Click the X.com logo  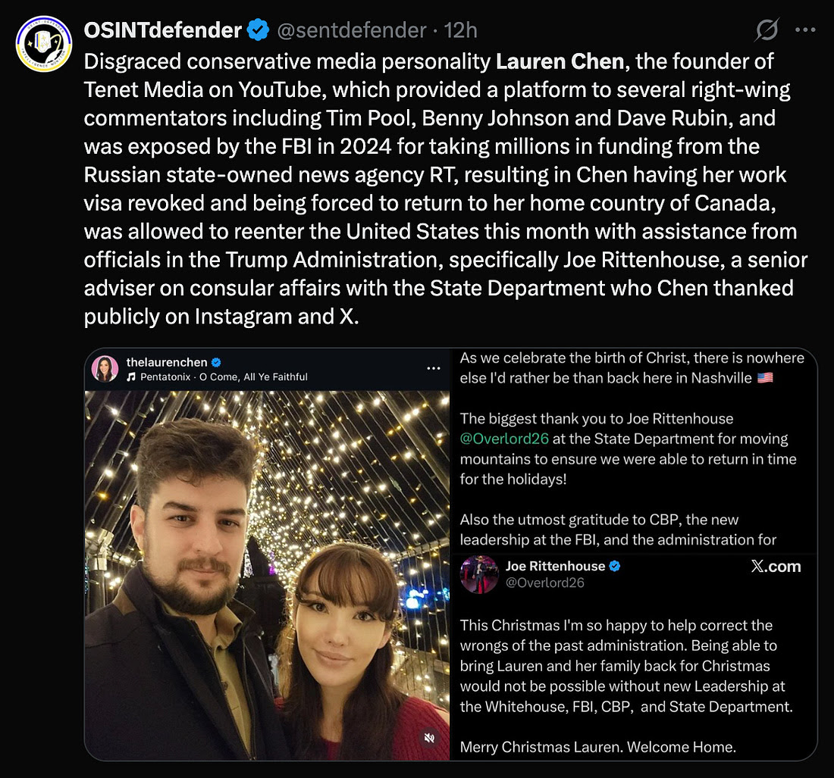[775, 567]
